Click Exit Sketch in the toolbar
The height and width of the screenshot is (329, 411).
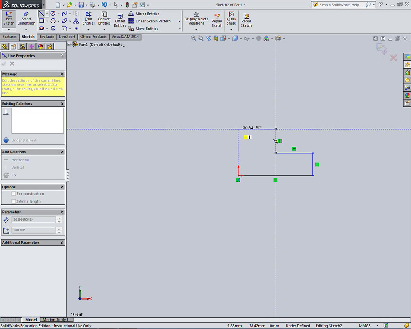pyautogui.click(x=9, y=18)
